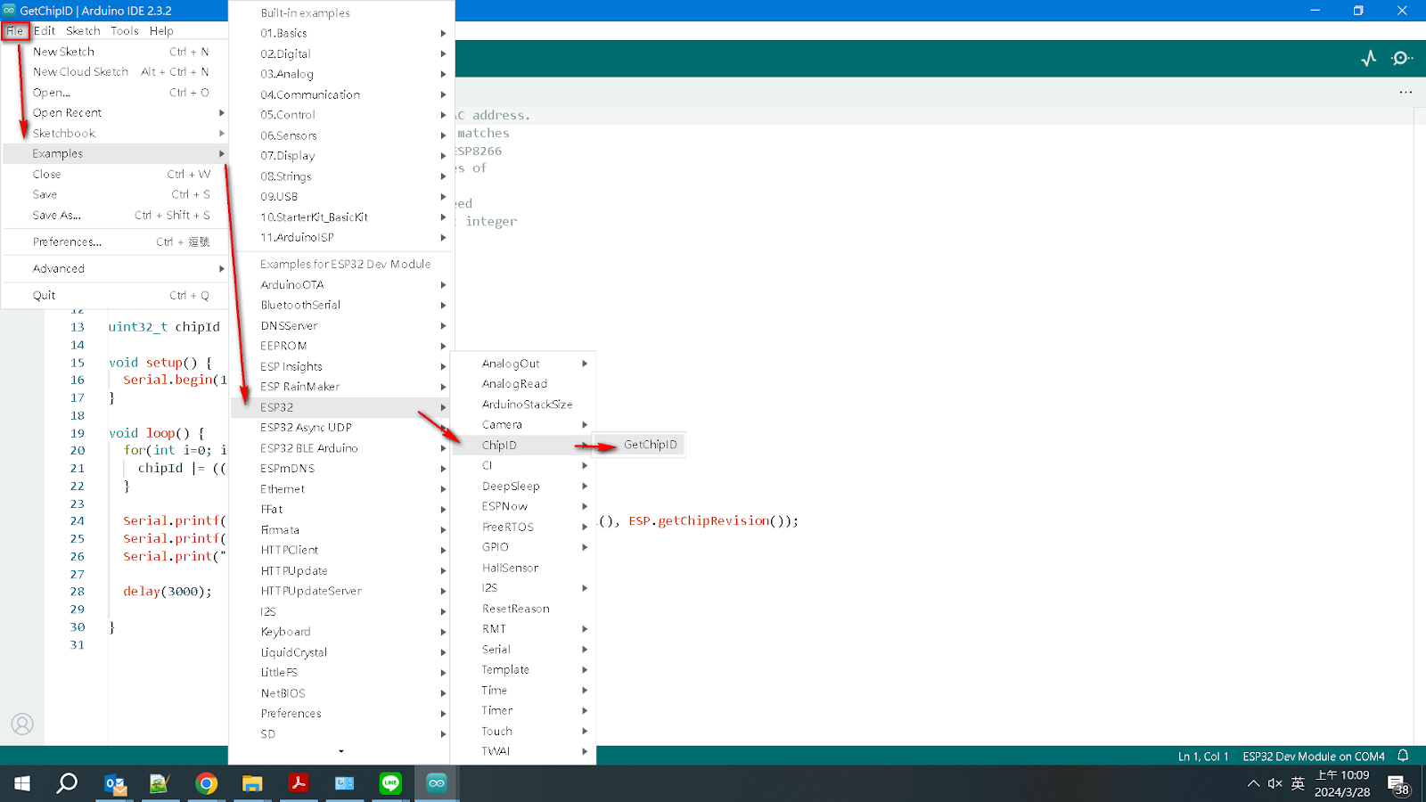Open the Edit menu
This screenshot has height=802, width=1426.
pyautogui.click(x=45, y=30)
